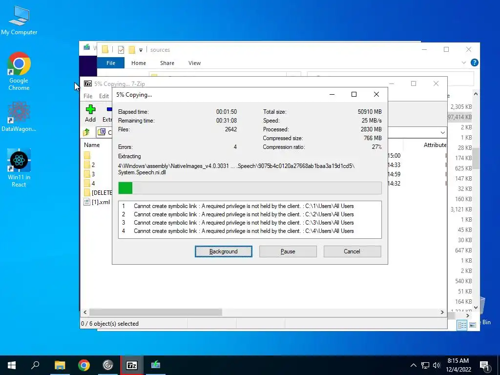The width and height of the screenshot is (500, 375).
Task: Open the Share ribbon tab
Action: (x=167, y=63)
